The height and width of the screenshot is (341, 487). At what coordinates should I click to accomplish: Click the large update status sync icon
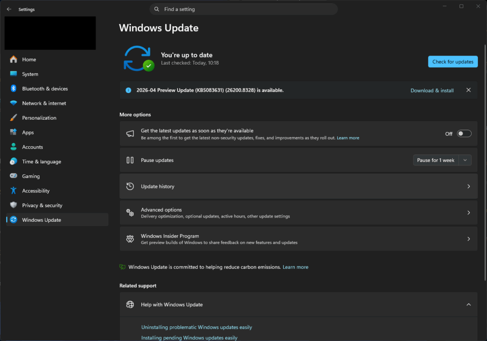click(138, 58)
